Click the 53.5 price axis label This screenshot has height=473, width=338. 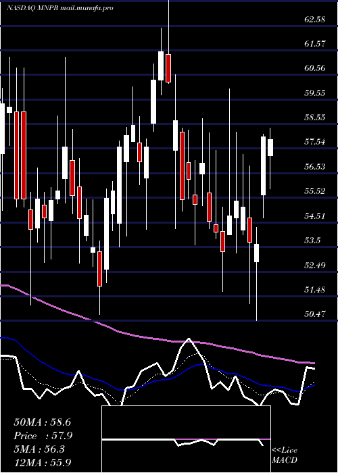[312, 241]
